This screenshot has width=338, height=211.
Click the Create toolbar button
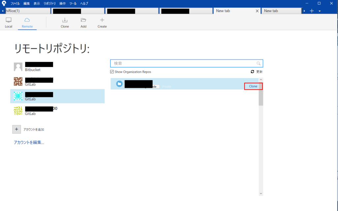102,23
